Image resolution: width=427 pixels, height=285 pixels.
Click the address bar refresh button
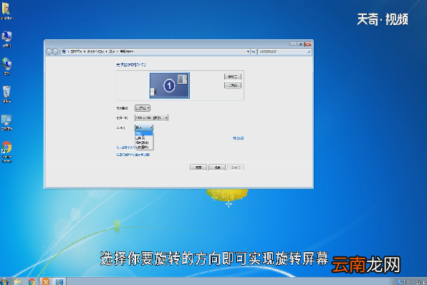(253, 52)
